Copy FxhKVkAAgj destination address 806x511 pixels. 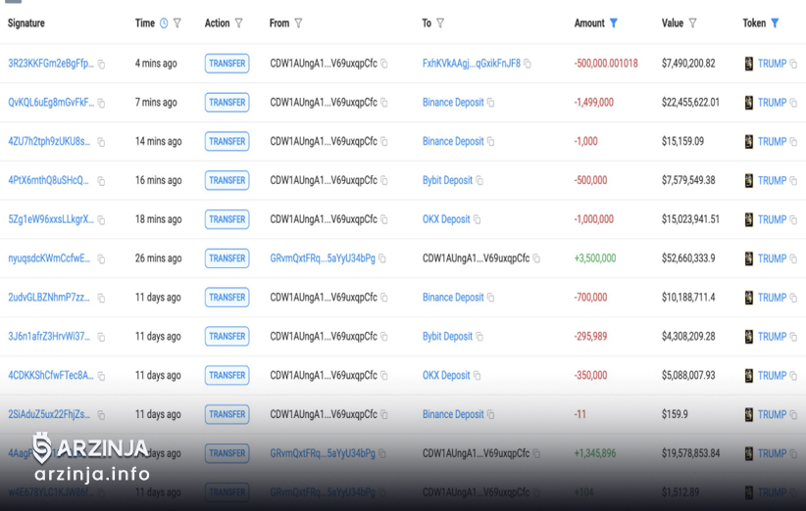click(528, 64)
